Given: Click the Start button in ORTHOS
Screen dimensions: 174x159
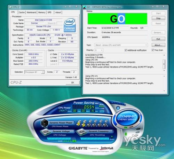Looking at the screenshot, I should click(158, 13).
